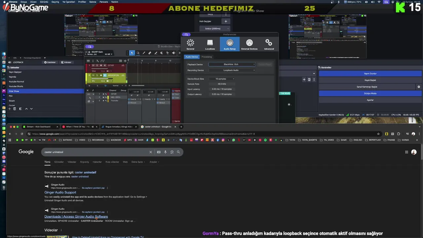Go back in Chrome history

(x=10, y=134)
